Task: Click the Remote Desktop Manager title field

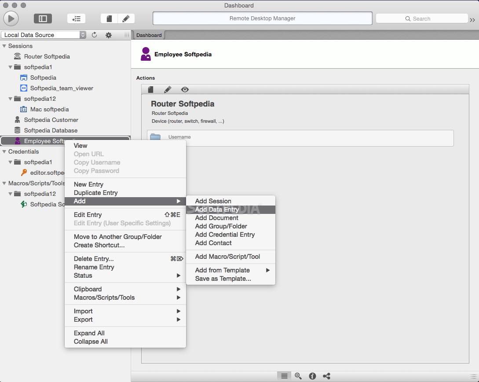Action: coord(263,18)
